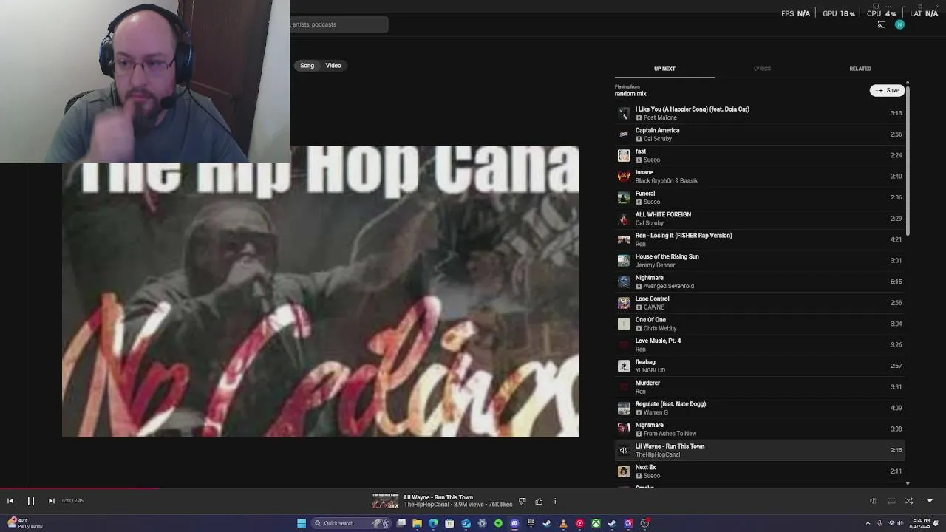Collapse player page with down arrow
This screenshot has width=946, height=532.
[930, 501]
